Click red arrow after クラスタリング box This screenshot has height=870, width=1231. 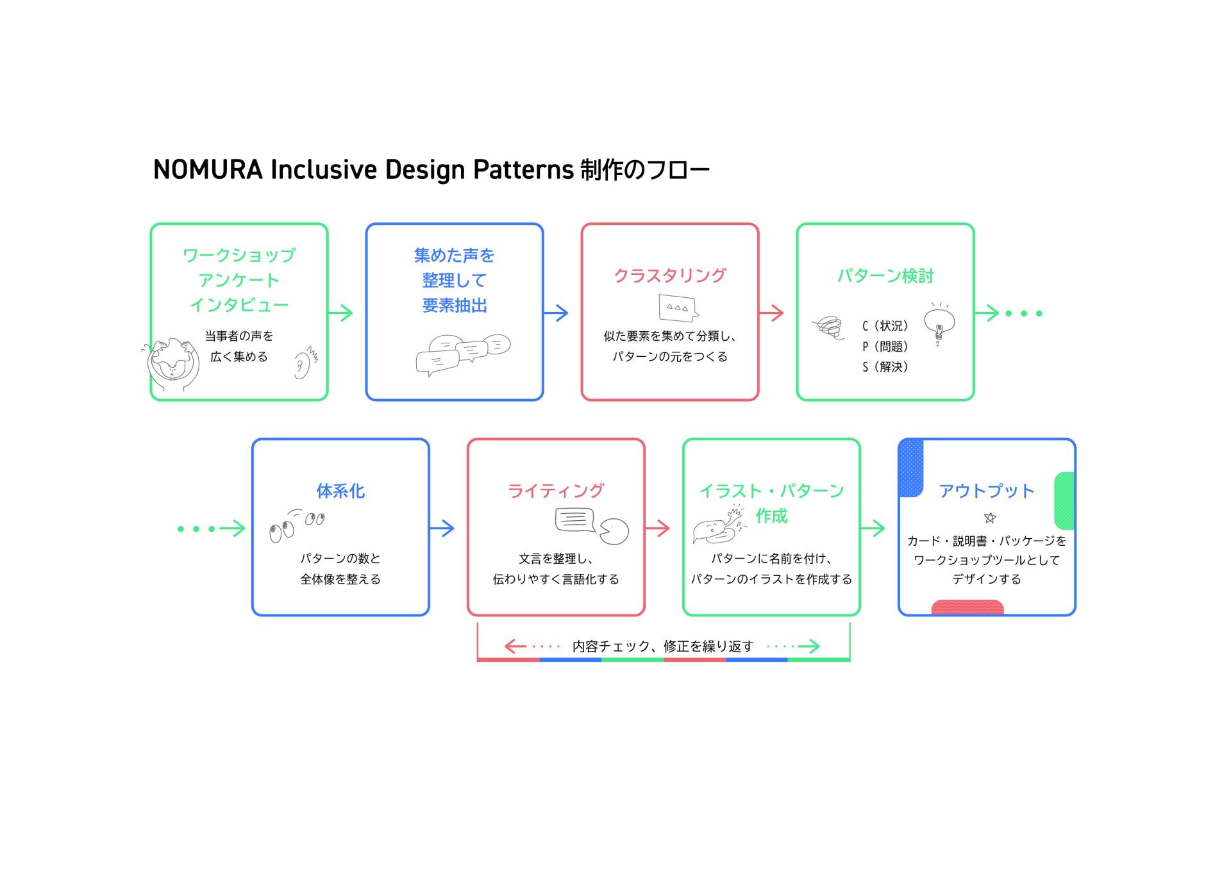tap(771, 313)
